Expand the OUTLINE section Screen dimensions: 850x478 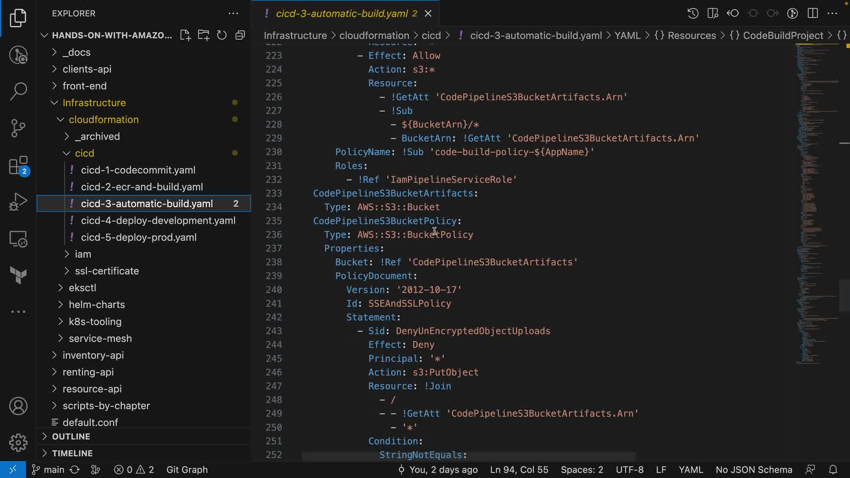pos(71,436)
